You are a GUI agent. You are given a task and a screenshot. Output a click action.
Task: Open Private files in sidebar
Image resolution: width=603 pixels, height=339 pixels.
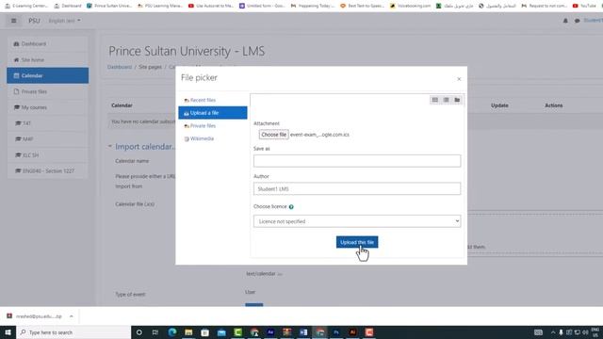(x=48, y=91)
